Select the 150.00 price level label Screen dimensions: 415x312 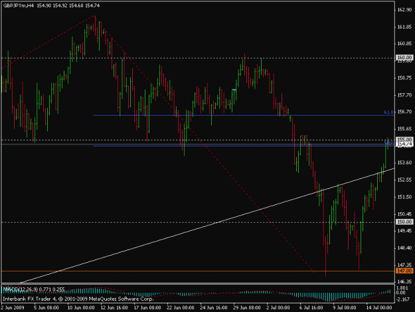point(404,222)
